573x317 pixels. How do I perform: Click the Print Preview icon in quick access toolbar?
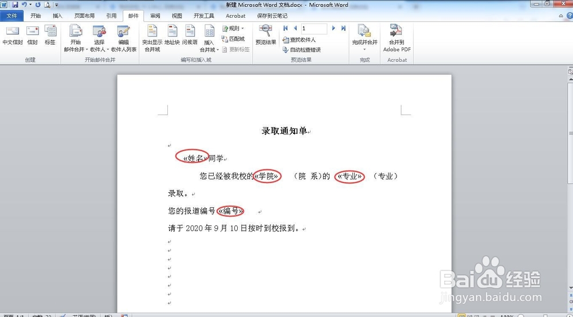point(48,5)
